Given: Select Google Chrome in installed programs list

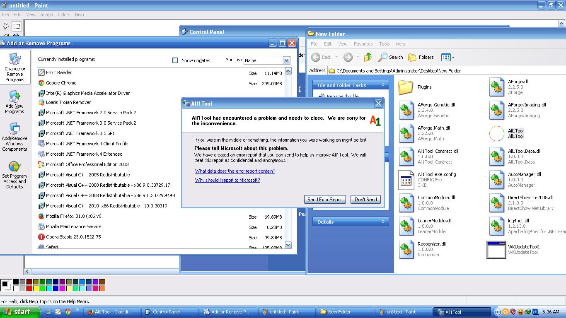Looking at the screenshot, I should [x=161, y=83].
